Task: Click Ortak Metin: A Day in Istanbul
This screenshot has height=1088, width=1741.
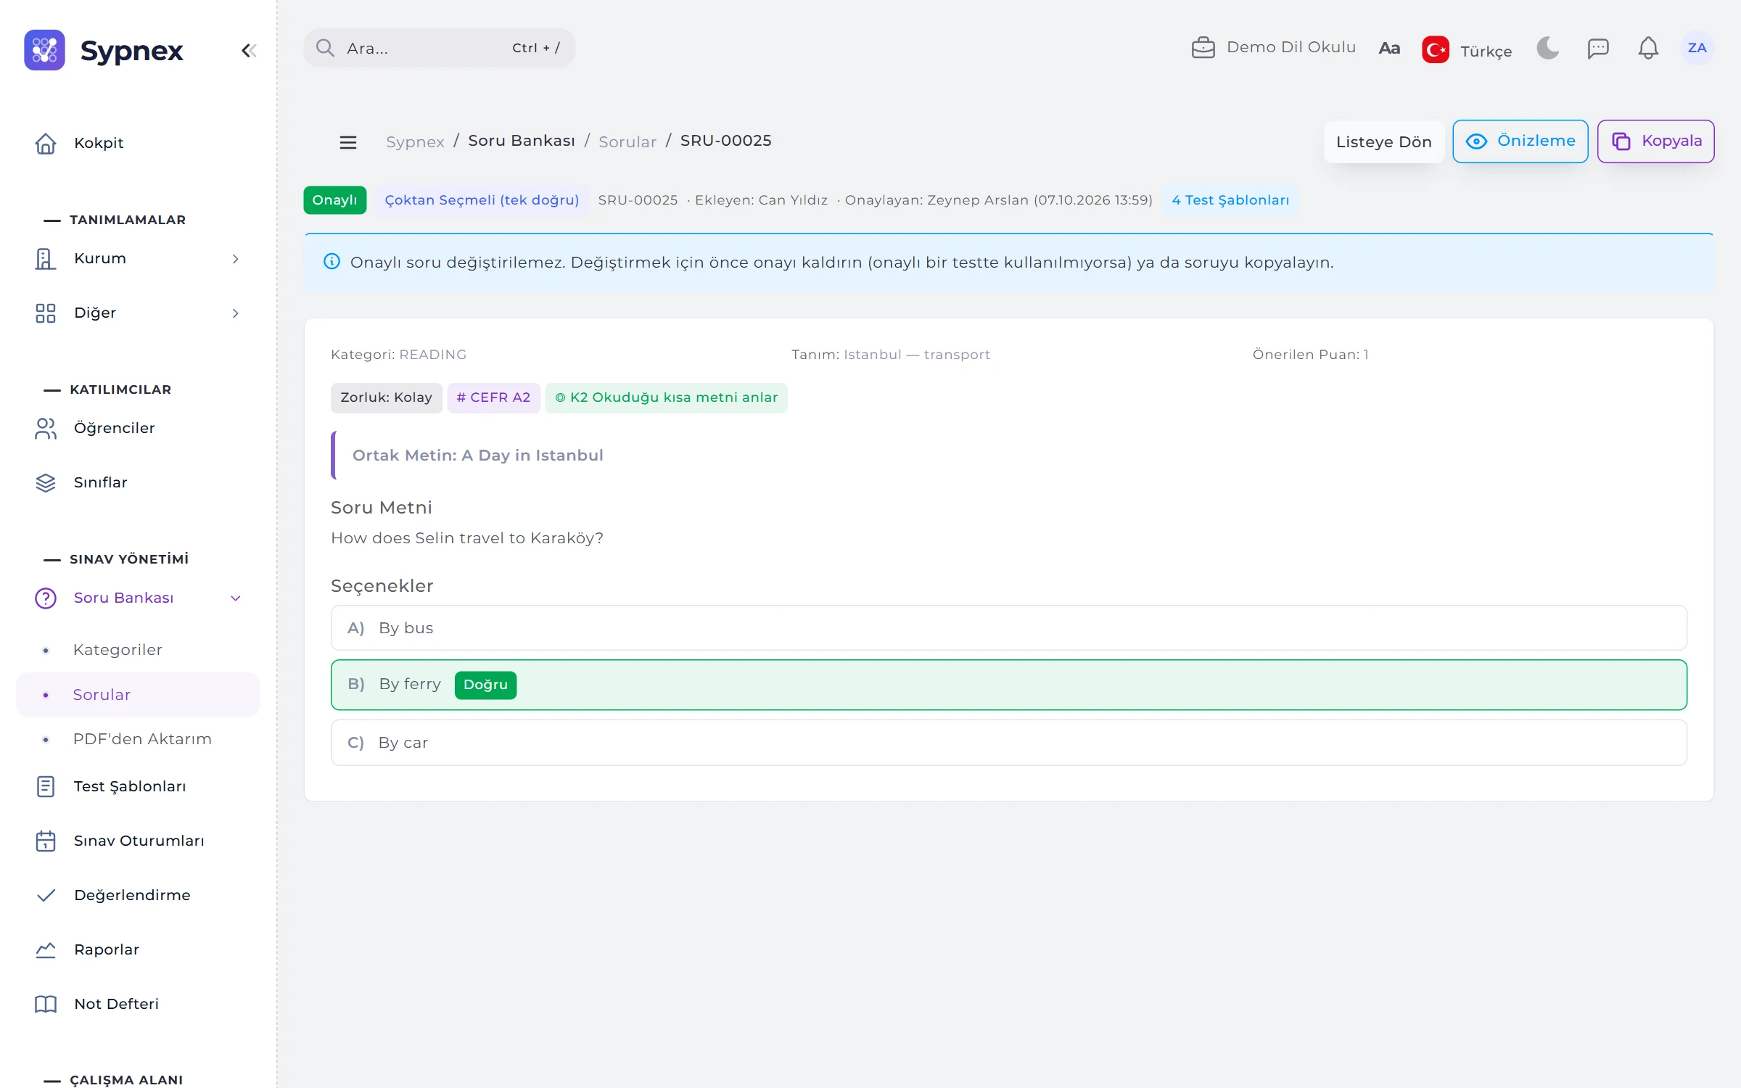Action: [x=477, y=456]
